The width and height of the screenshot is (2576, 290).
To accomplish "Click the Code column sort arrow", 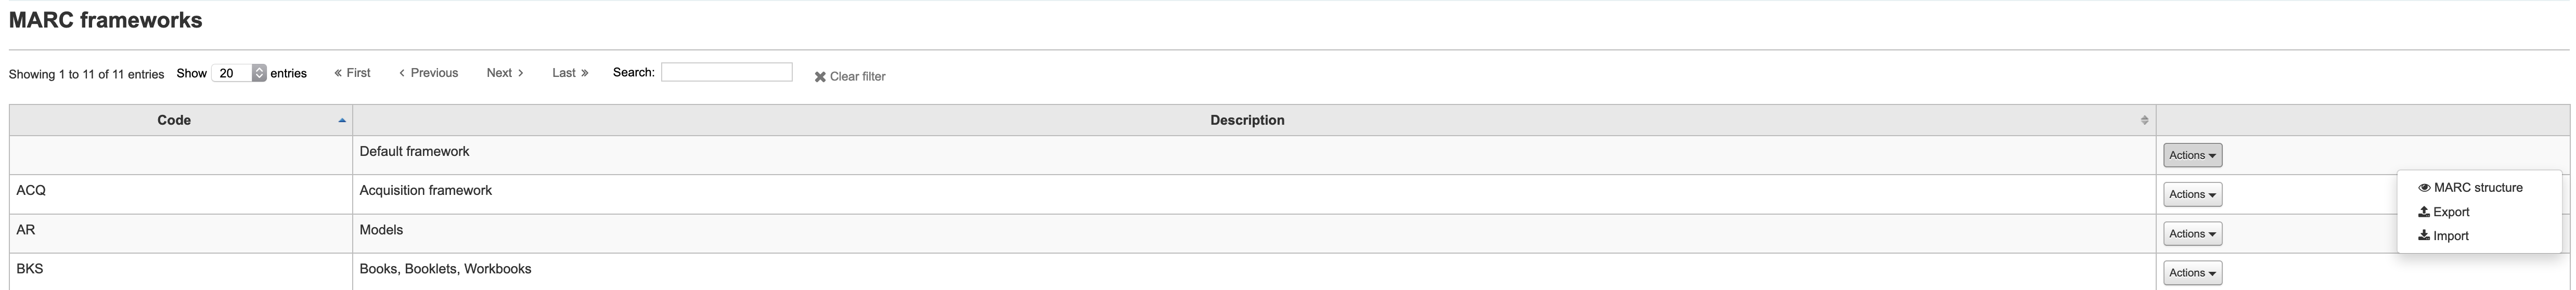I will click(342, 121).
